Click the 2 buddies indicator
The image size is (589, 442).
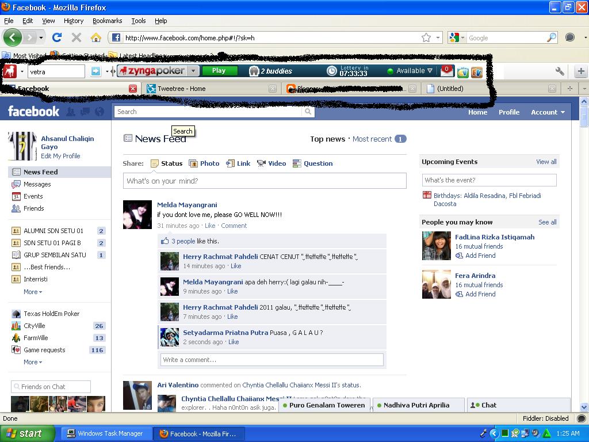point(271,71)
